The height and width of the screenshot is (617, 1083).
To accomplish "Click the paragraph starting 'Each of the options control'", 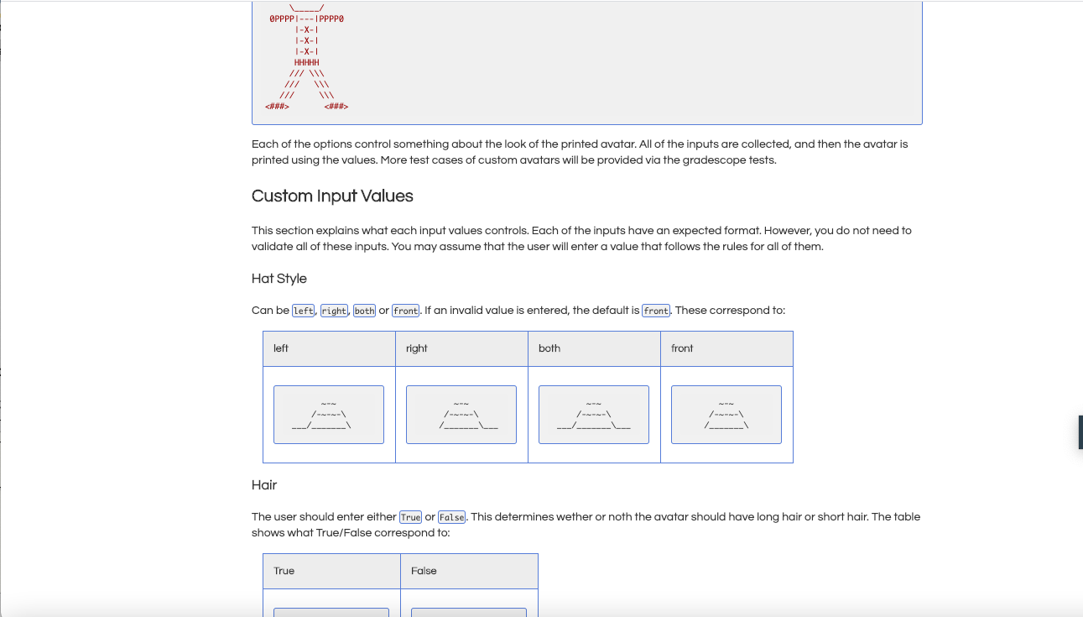I will pos(580,152).
